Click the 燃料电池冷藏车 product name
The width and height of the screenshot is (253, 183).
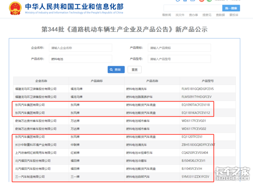[x=136, y=161]
